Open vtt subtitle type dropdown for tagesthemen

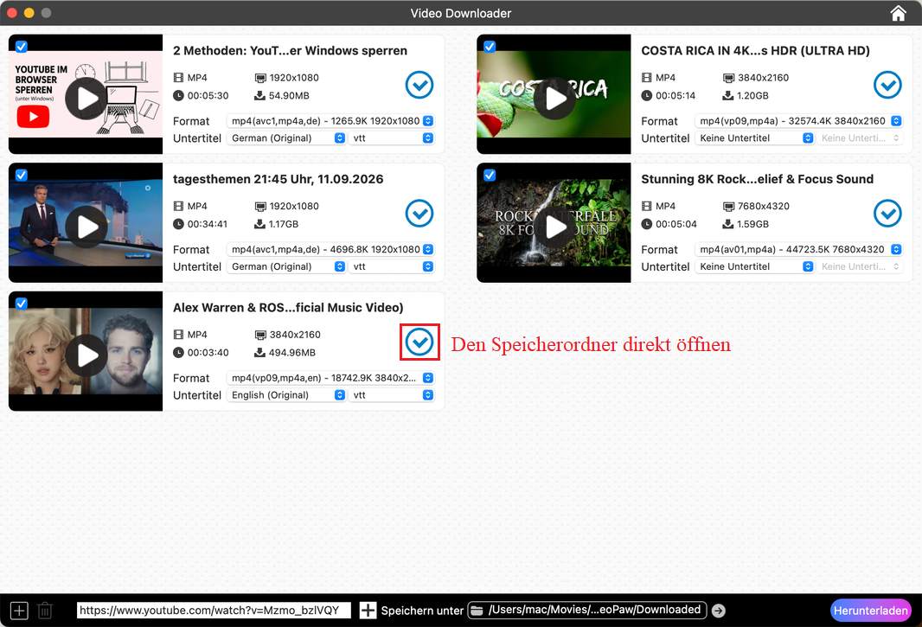click(391, 266)
